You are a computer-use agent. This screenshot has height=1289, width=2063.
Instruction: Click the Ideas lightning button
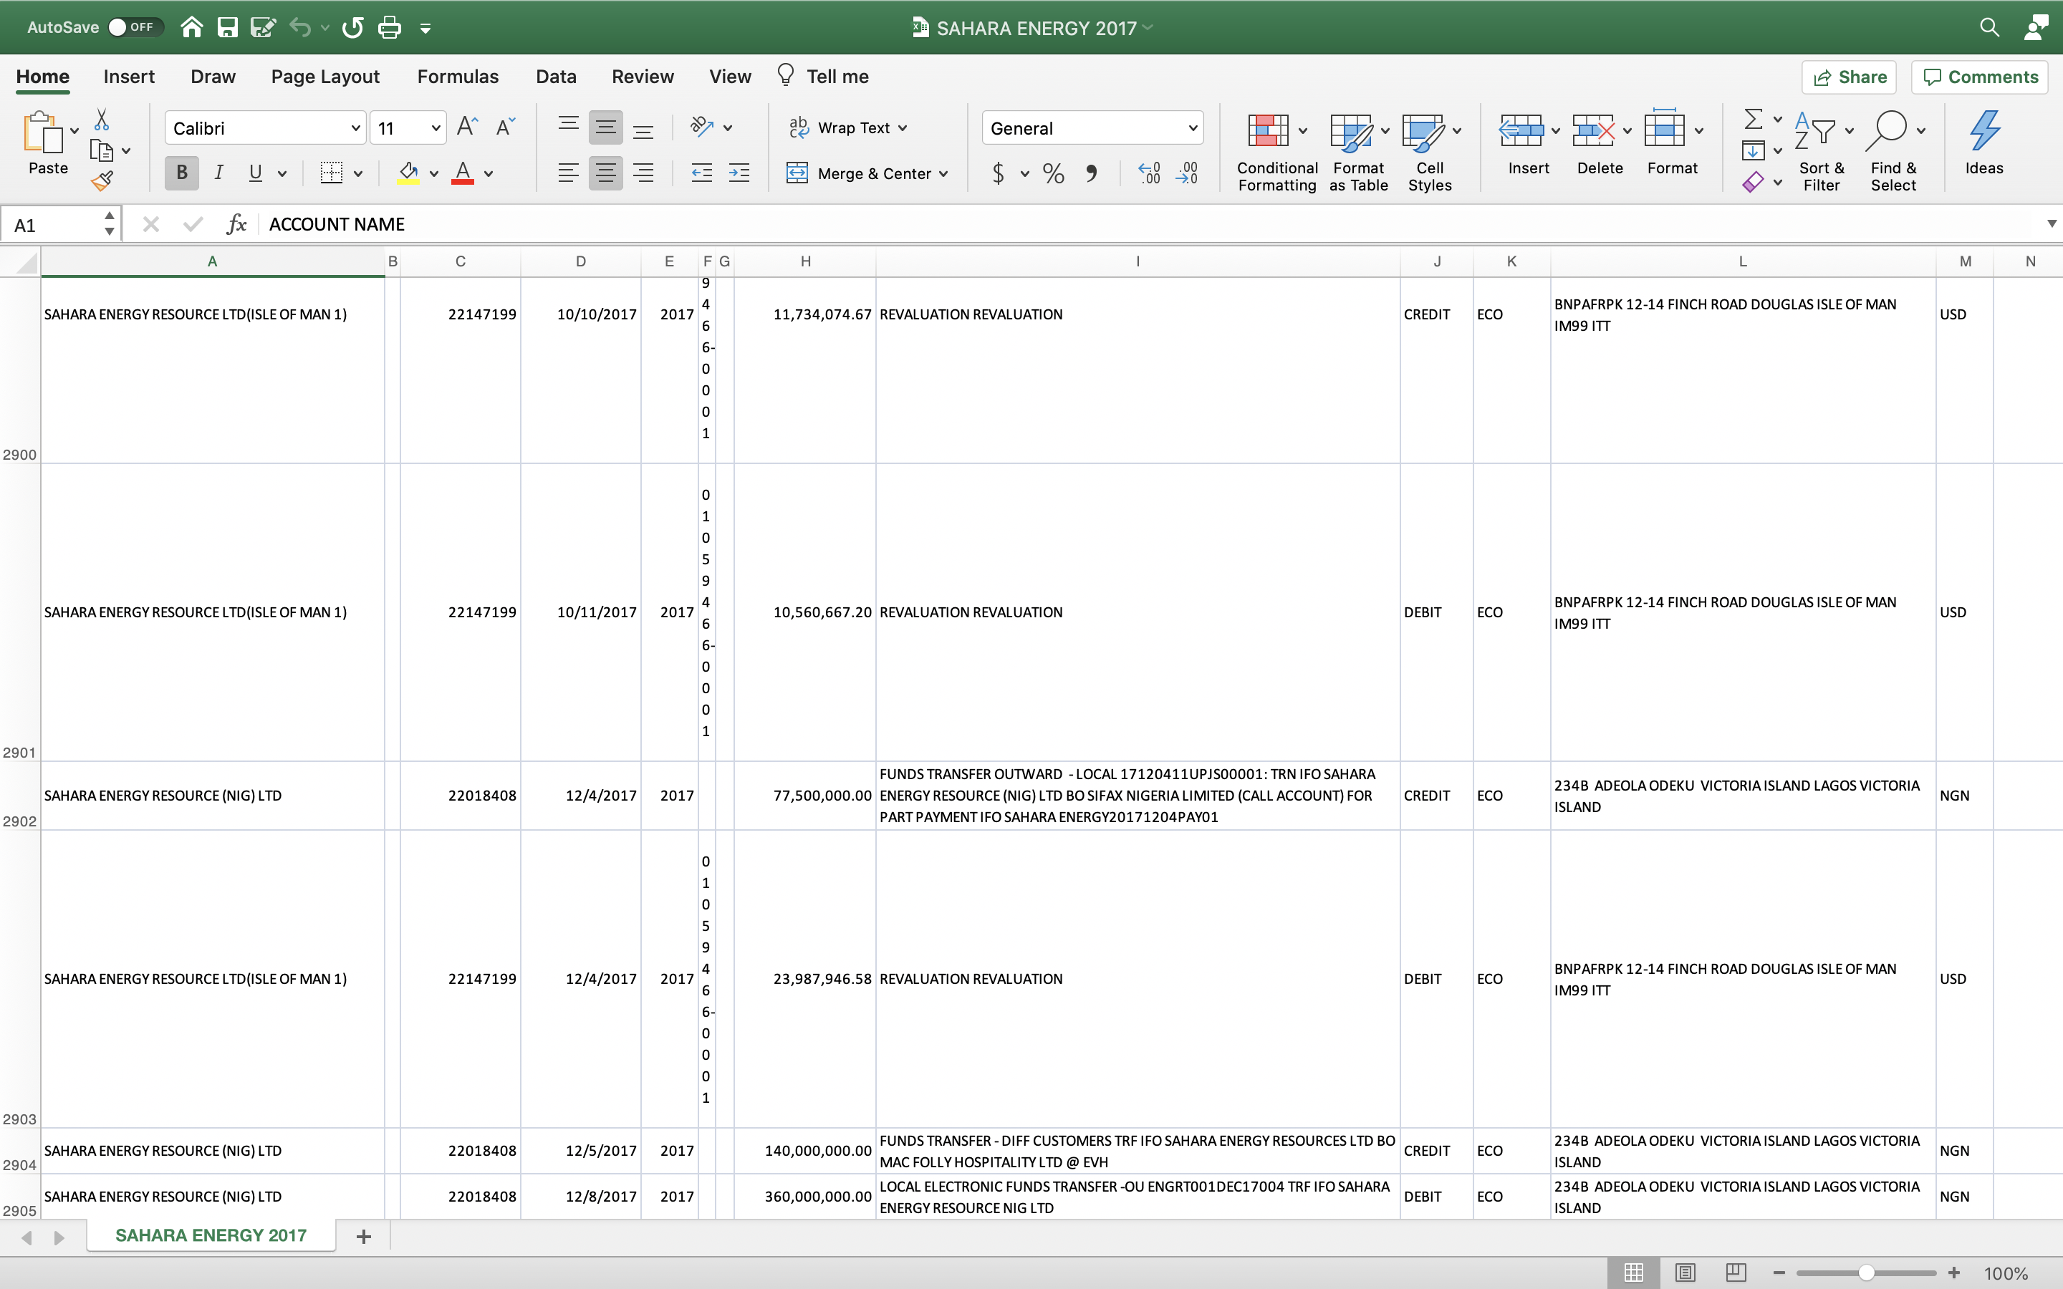(x=1983, y=143)
